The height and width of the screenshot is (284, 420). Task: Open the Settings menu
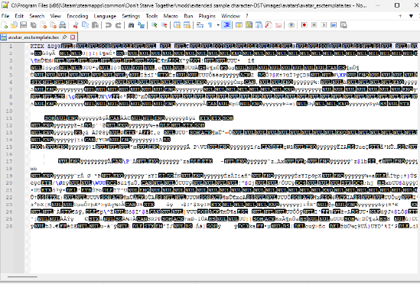point(131,16)
